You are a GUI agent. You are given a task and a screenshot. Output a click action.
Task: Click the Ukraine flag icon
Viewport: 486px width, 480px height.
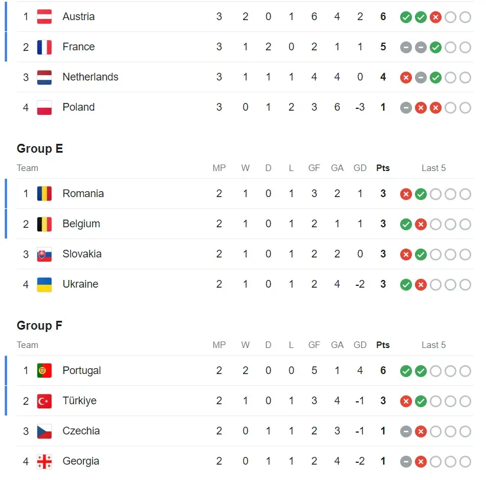point(44,284)
